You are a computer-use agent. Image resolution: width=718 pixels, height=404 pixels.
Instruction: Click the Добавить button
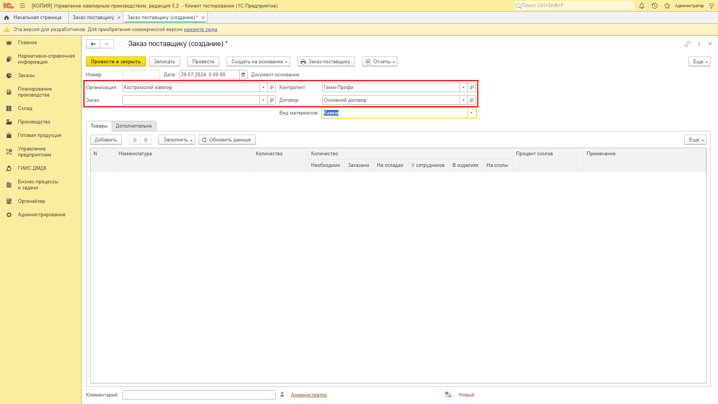(106, 140)
